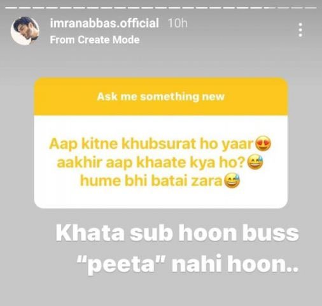The image size is (322, 306).
Task: Click the "peeta" nahi hoon.. reply text
Action: (x=188, y=265)
